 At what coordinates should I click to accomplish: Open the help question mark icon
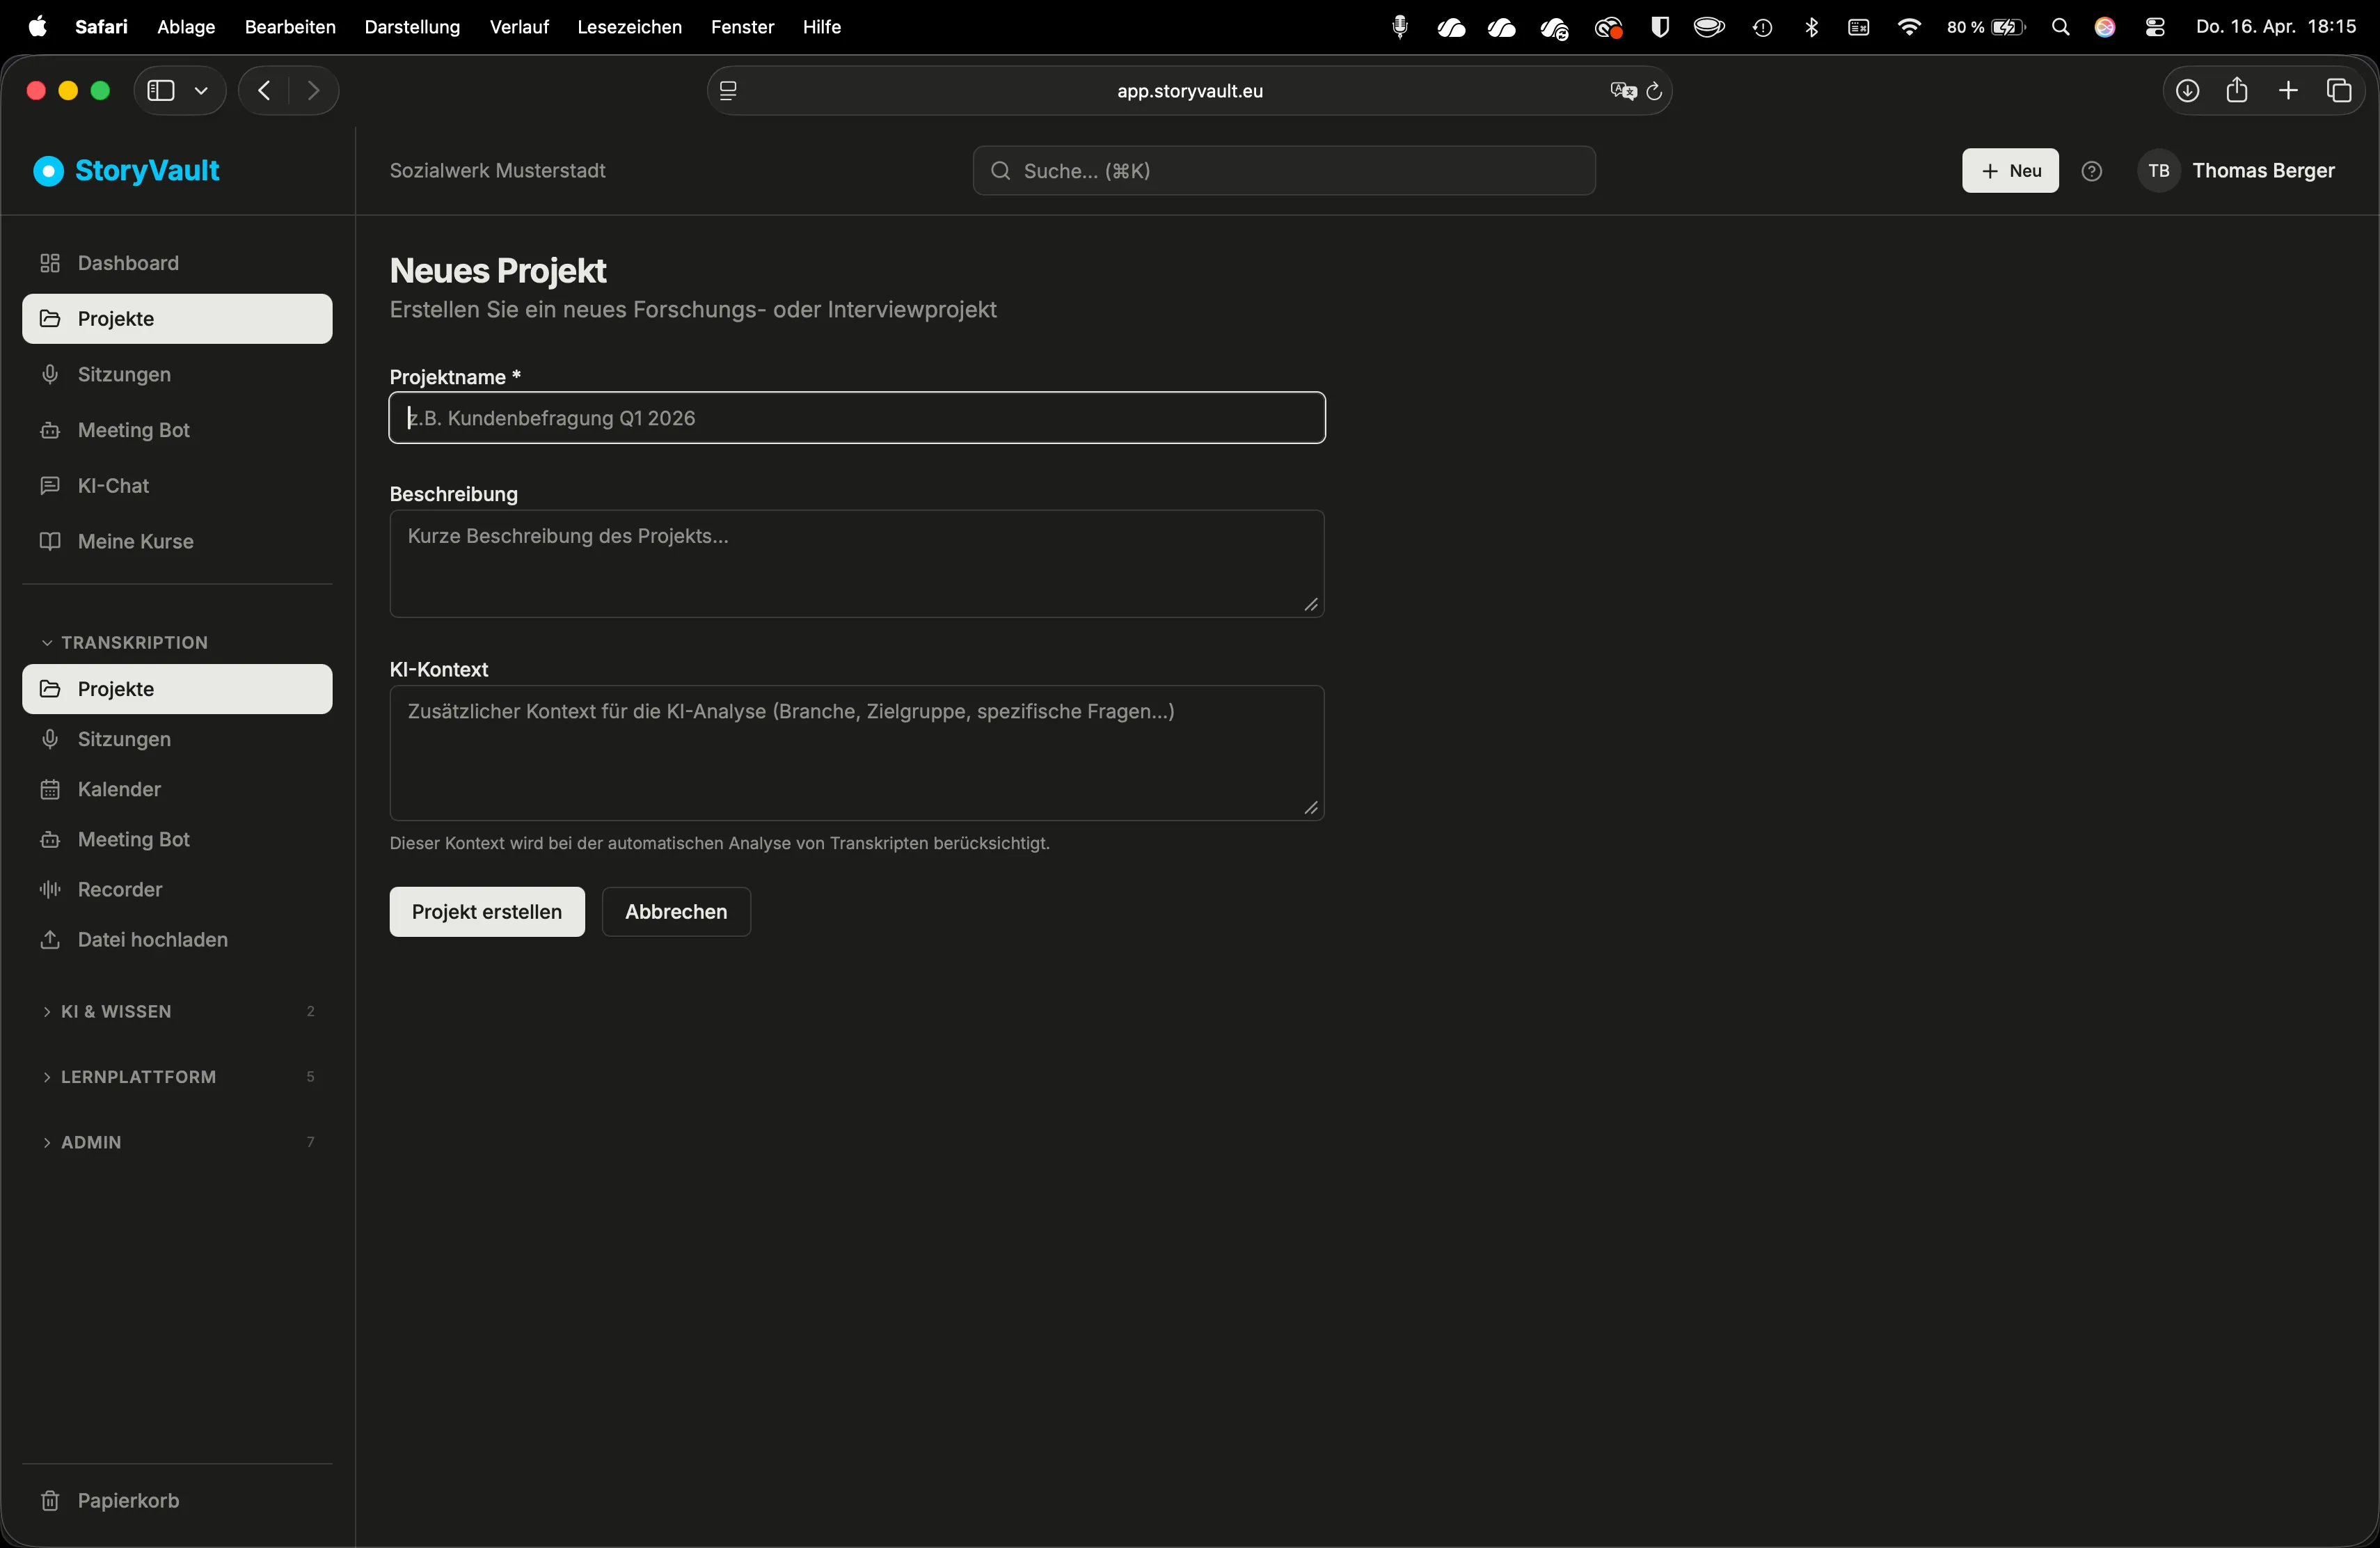pos(2091,171)
